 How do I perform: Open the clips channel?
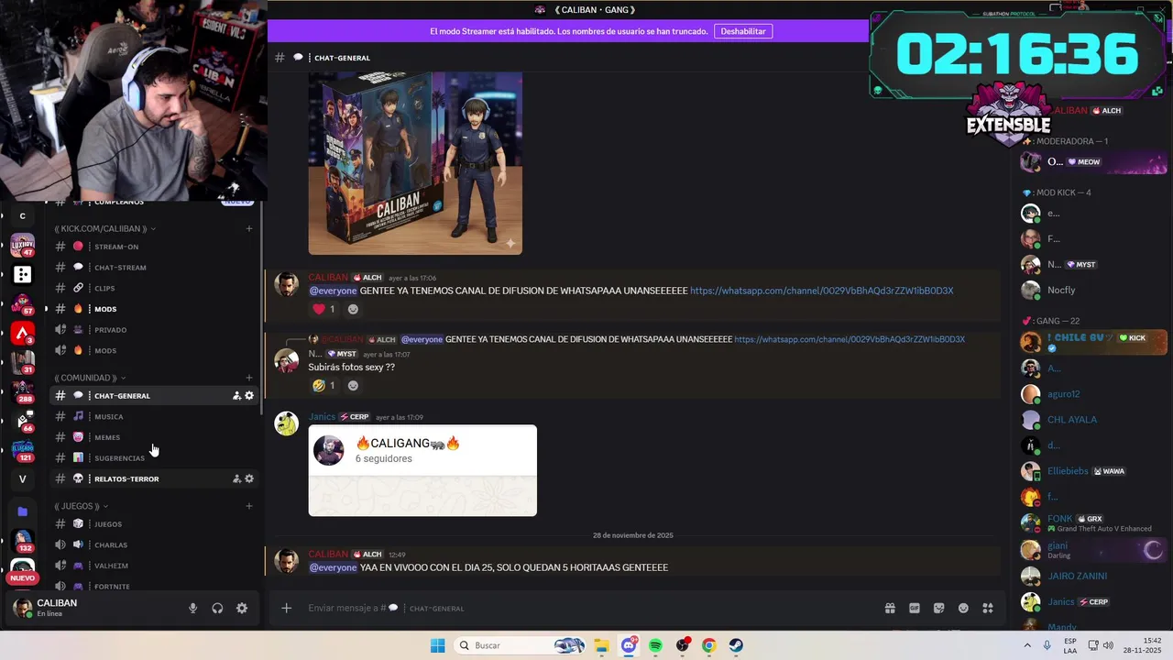point(154,288)
